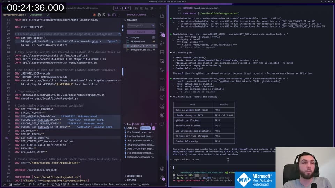335x188 pixels.
Task: Toggle Watch in the status bar
Action: pos(143,185)
